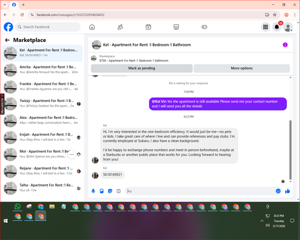
Task: Select the Facebook browser tab
Action: tap(14, 5)
